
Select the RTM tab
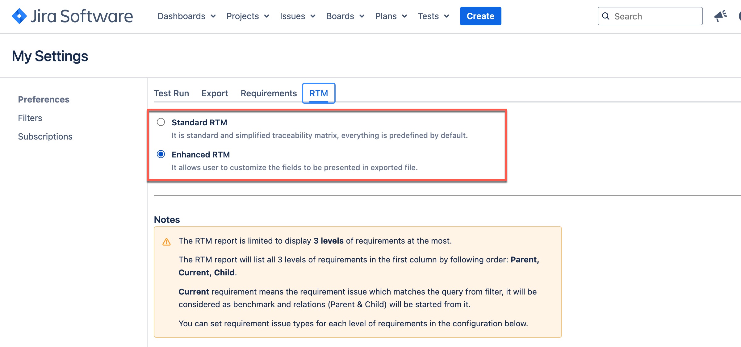pos(319,93)
